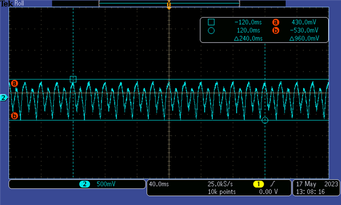
Task: Click the 0.00 V trigger level readout
Action: pyautogui.click(x=269, y=192)
